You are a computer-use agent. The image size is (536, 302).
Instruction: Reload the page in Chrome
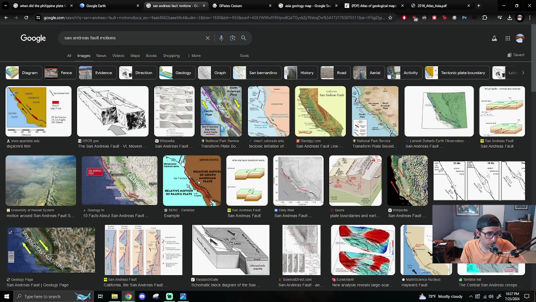click(26, 18)
